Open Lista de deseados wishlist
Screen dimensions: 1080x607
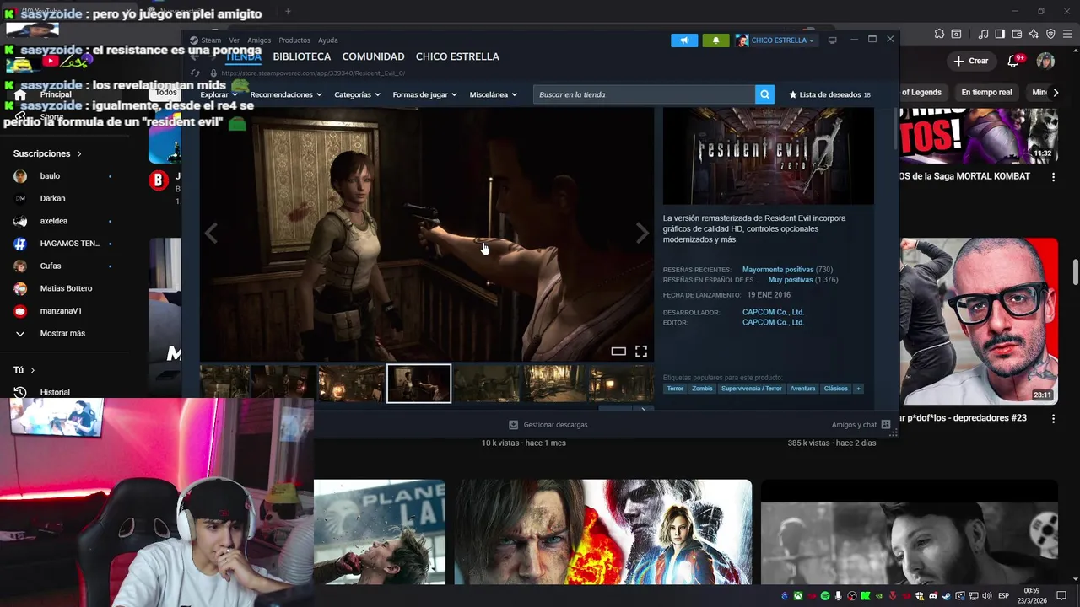coord(829,94)
